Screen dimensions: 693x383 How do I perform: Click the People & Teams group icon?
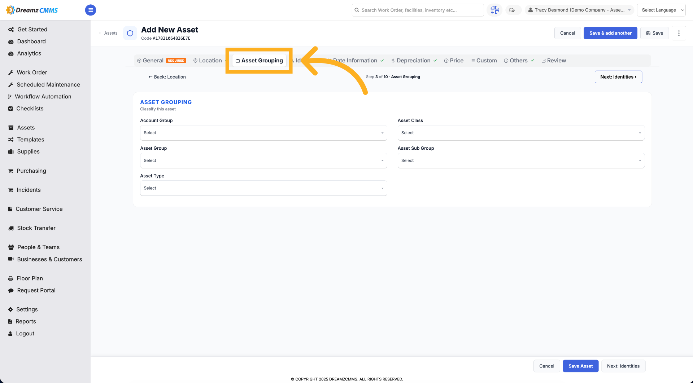click(x=11, y=247)
